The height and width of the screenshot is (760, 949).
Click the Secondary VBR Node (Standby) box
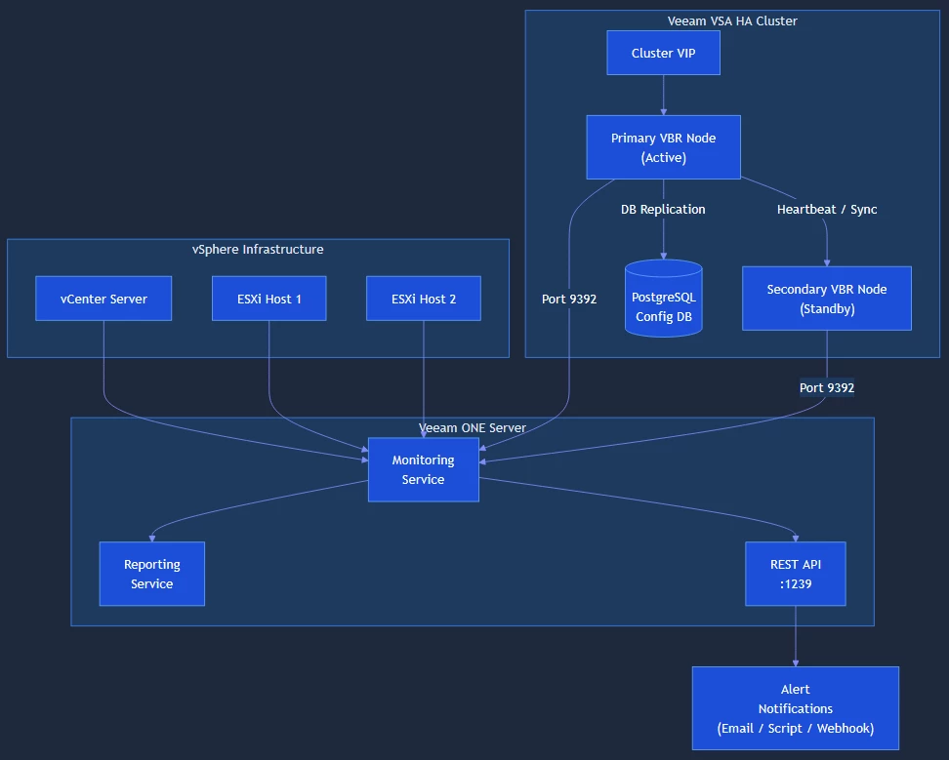click(x=827, y=299)
